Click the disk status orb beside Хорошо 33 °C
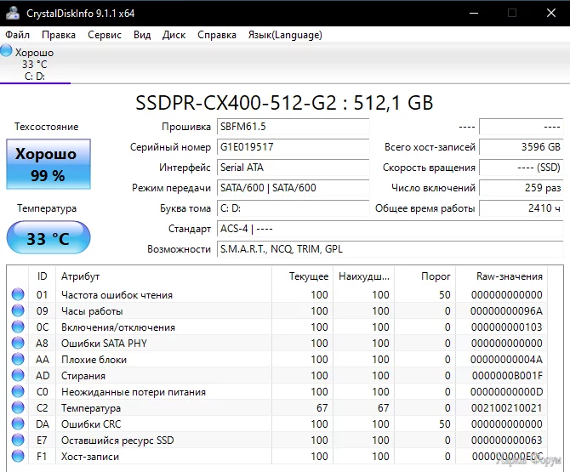 tap(7, 52)
